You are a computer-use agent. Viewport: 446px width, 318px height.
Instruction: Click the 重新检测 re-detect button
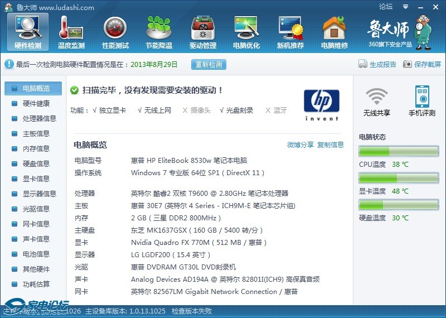coord(209,64)
